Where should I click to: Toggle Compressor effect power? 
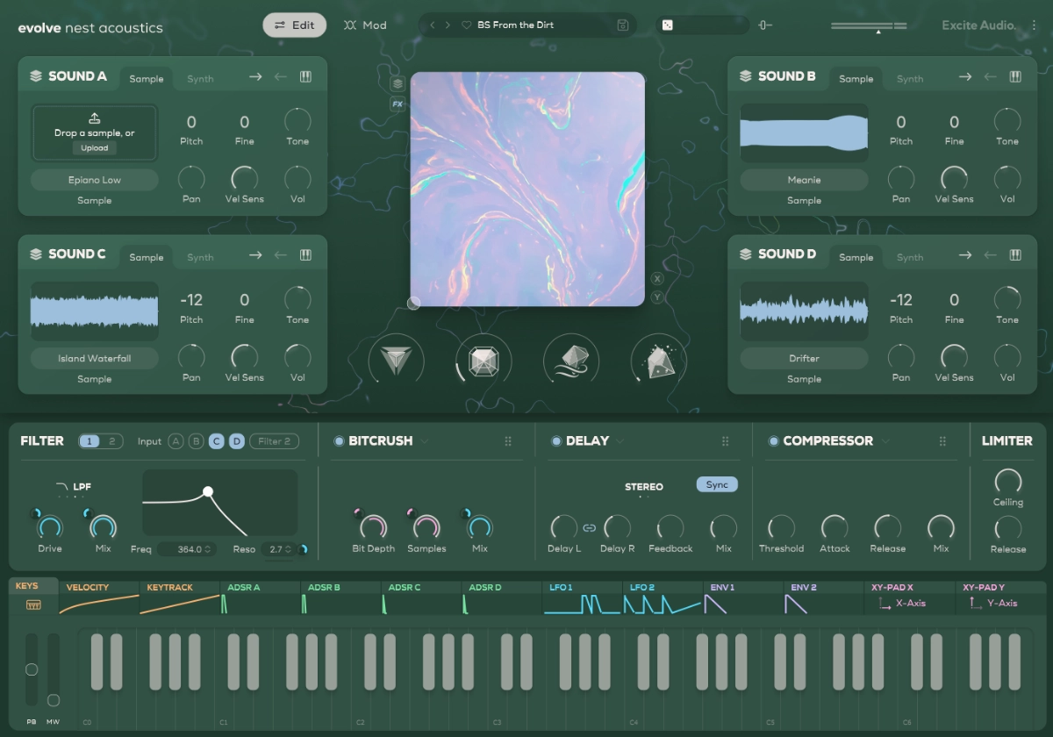[773, 441]
